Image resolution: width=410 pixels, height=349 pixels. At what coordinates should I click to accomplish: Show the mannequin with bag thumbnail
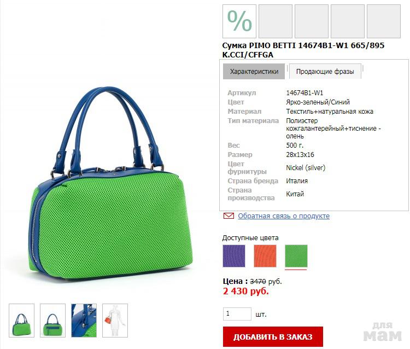(115, 321)
